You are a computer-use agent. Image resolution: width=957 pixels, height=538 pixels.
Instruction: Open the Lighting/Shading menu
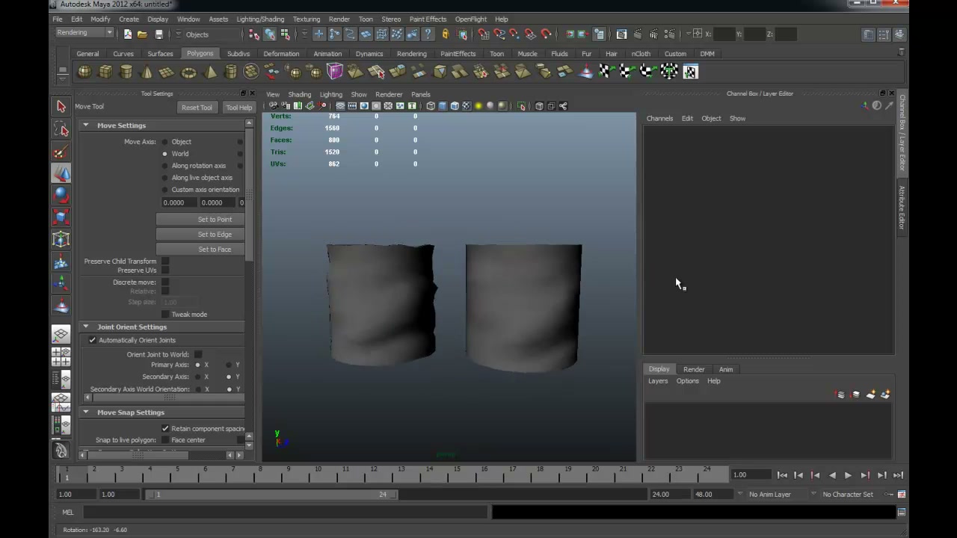pos(260,19)
